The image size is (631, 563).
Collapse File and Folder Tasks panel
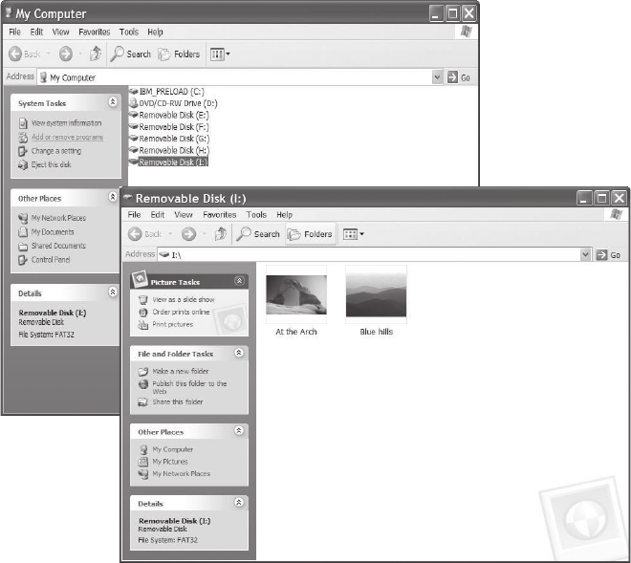click(239, 353)
